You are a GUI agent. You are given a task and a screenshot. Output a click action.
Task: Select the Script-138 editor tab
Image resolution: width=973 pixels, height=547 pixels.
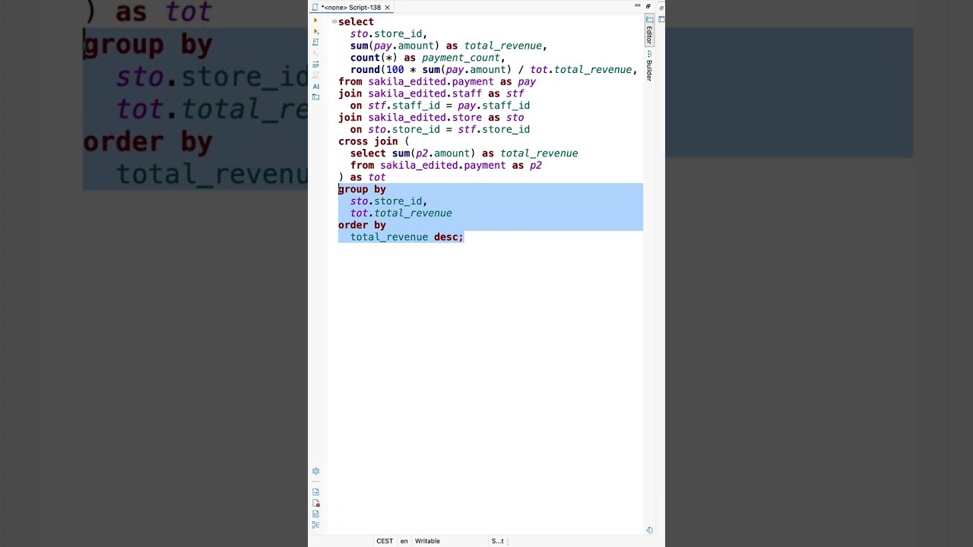point(350,7)
